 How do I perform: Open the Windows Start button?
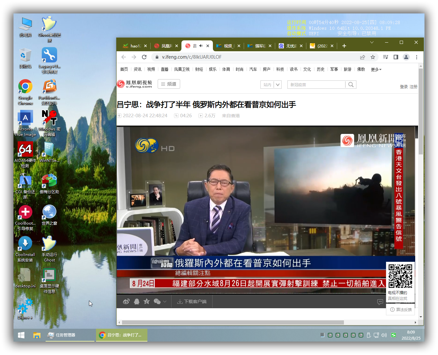click(21, 335)
